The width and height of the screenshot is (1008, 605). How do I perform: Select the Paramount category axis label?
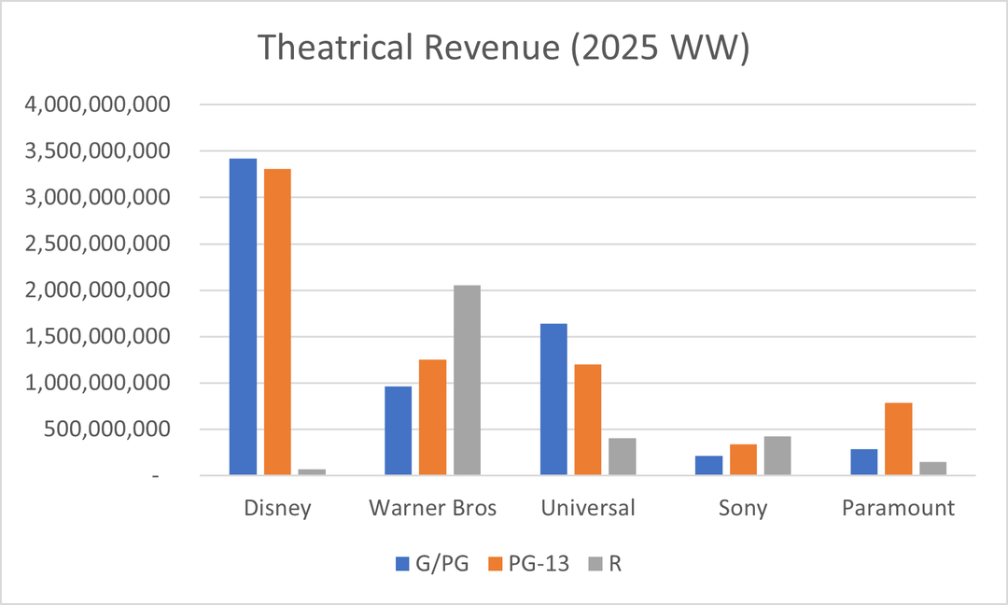[x=898, y=509]
